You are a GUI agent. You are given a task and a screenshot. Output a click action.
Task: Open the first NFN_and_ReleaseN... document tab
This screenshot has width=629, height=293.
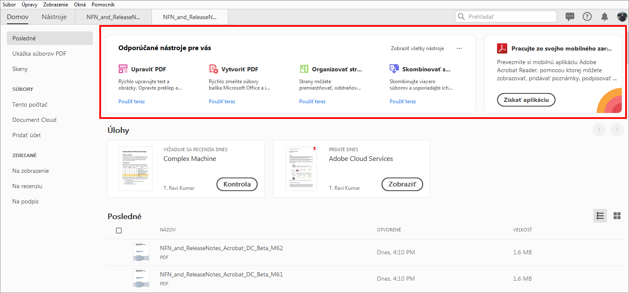113,17
